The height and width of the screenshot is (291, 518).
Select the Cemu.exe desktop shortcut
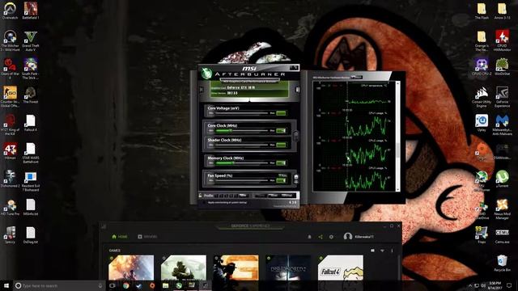click(502, 235)
